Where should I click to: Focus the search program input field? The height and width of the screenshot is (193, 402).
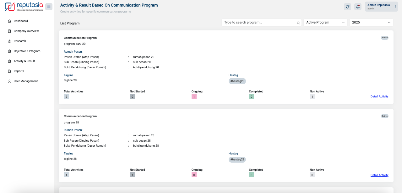[259, 23]
